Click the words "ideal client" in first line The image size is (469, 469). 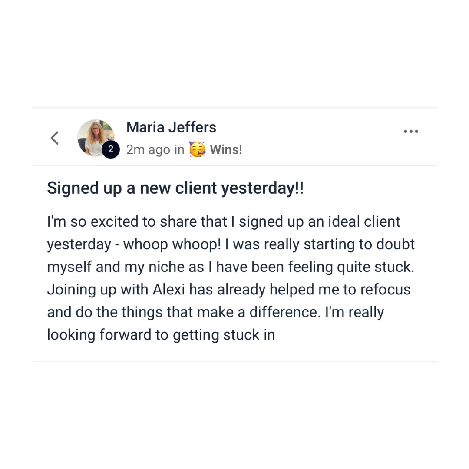[364, 222]
